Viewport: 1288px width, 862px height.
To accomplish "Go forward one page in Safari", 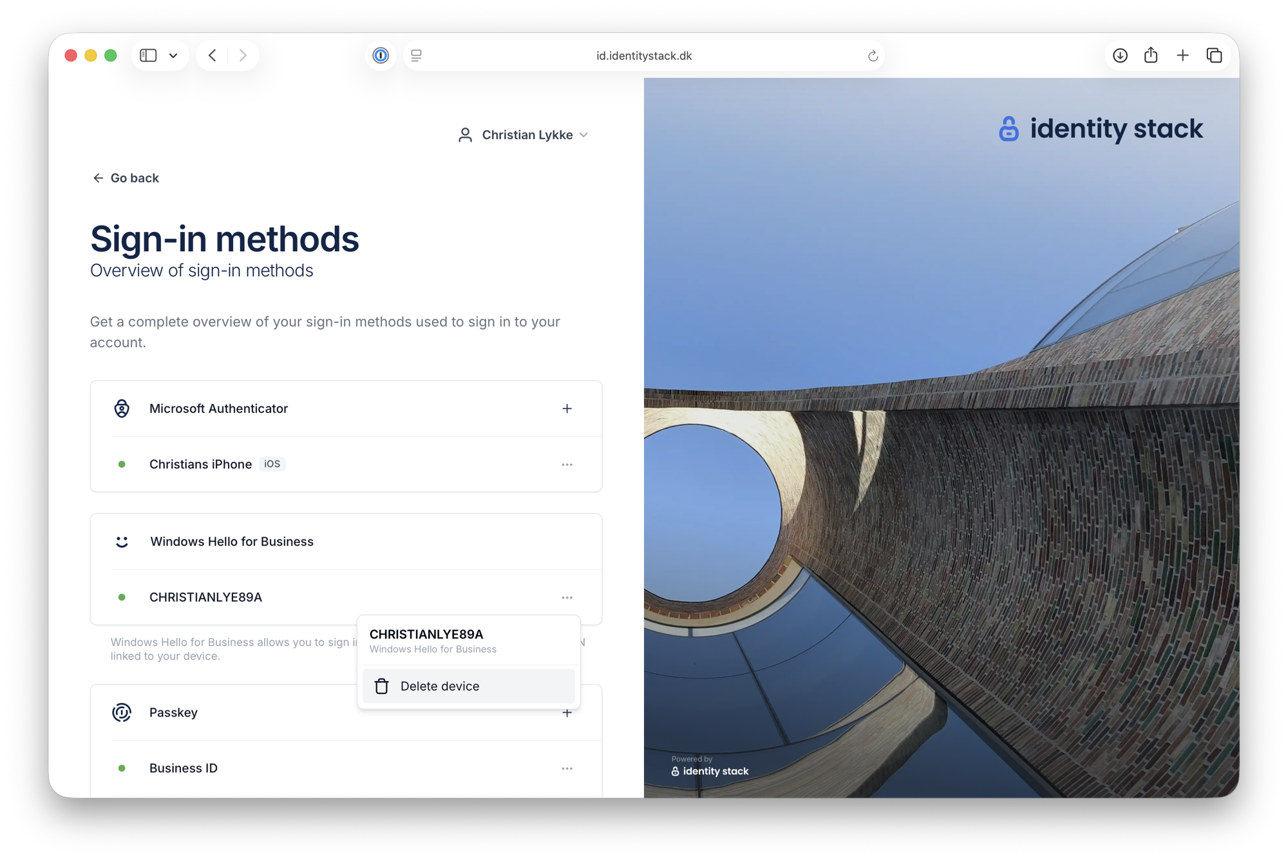I will pos(243,55).
